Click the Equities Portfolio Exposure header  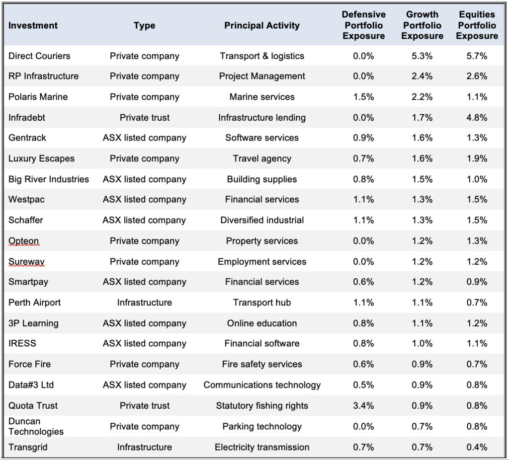point(477,25)
